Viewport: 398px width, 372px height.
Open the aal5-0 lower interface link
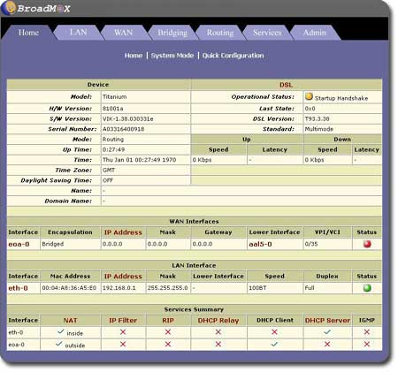260,244
